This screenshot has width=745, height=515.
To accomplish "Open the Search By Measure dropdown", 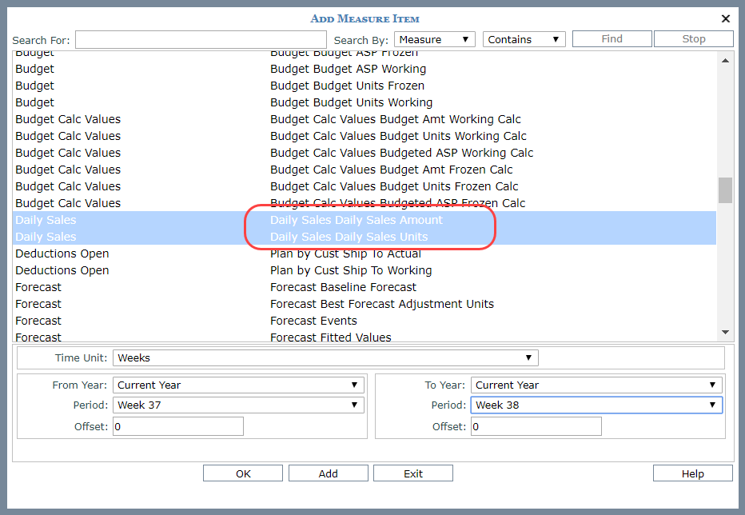I will (x=434, y=39).
